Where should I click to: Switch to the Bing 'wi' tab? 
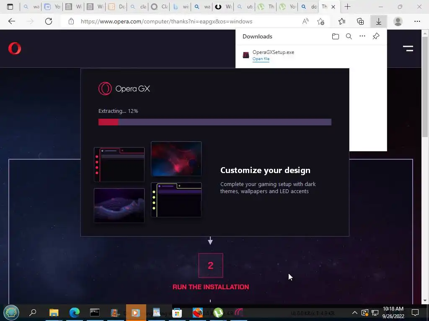[x=180, y=7]
